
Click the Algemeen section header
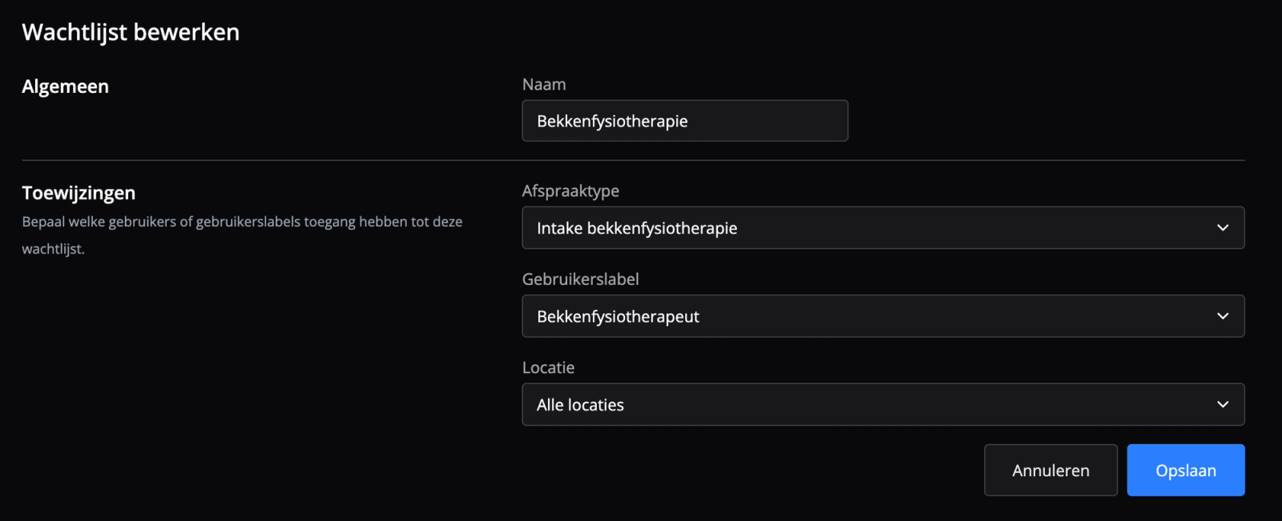tap(65, 86)
